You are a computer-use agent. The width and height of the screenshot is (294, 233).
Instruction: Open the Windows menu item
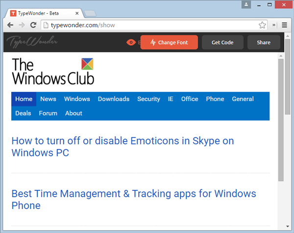pyautogui.click(x=77, y=99)
